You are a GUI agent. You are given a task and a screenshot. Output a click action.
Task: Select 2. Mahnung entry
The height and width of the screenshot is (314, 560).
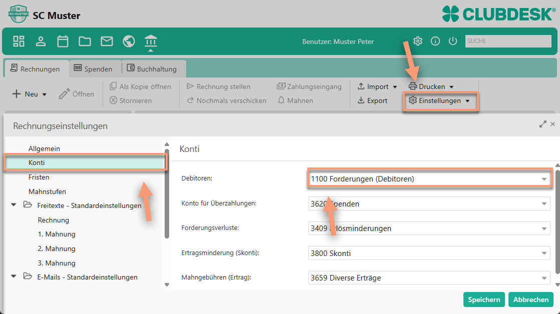[x=57, y=248]
